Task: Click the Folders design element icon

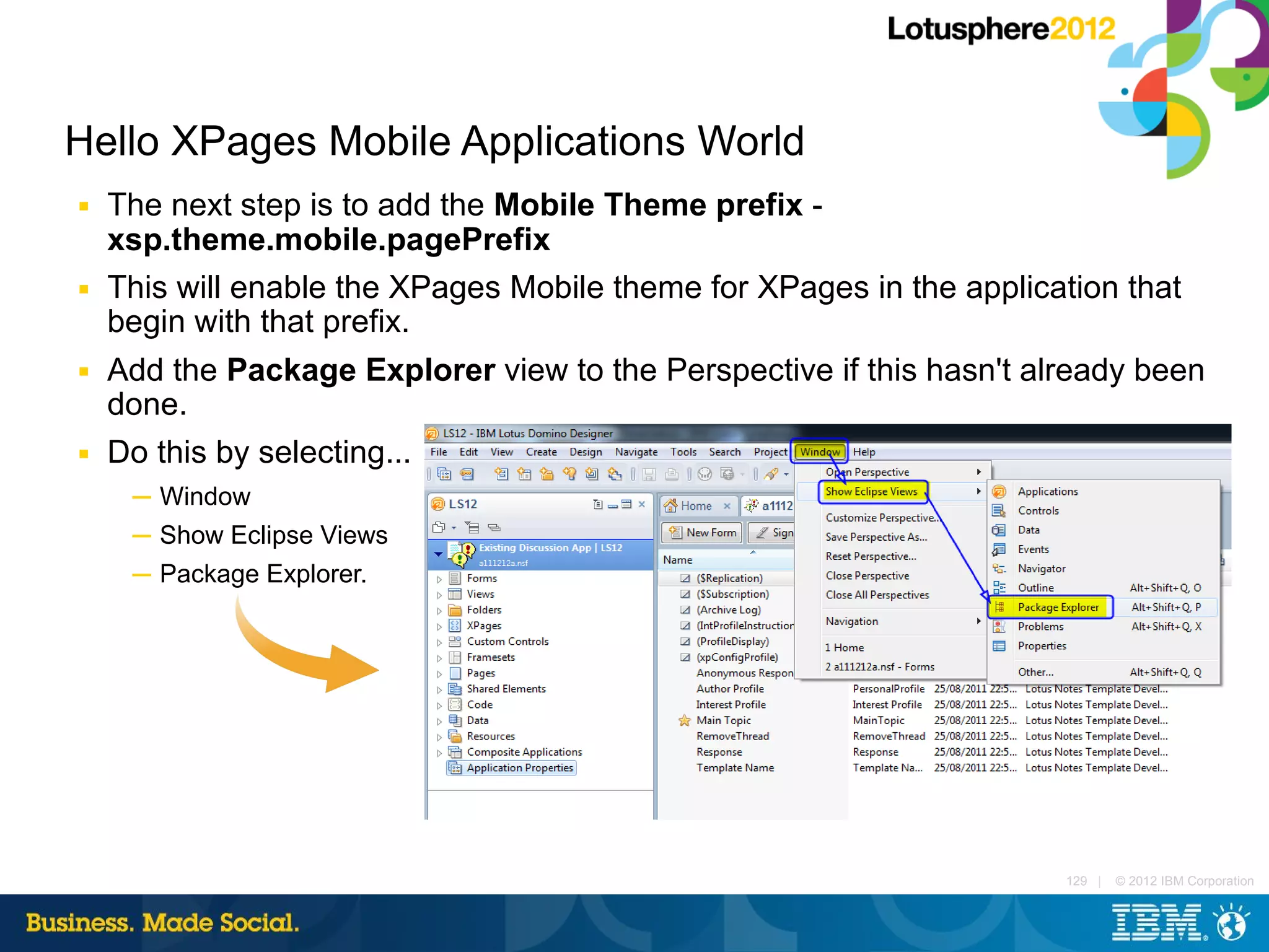Action: pyautogui.click(x=455, y=610)
